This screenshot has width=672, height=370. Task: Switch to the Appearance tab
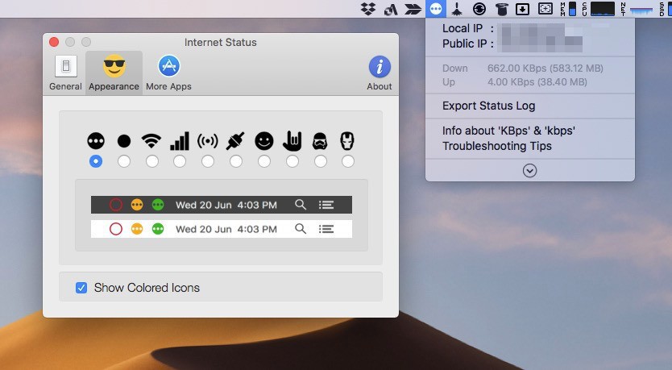pyautogui.click(x=114, y=73)
